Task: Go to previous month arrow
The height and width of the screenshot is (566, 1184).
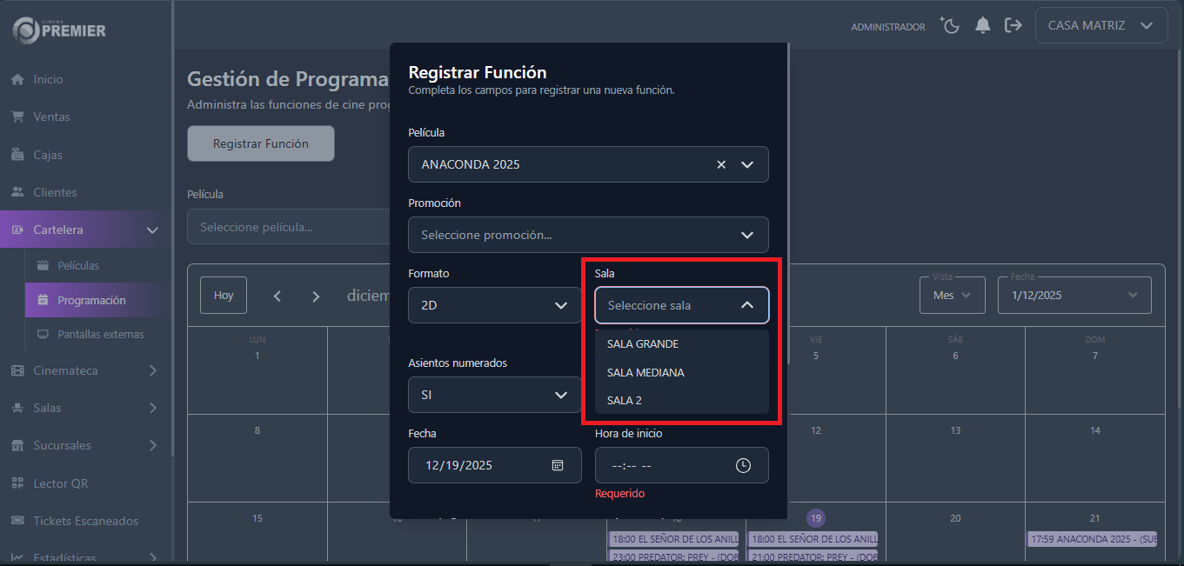Action: coord(278,296)
